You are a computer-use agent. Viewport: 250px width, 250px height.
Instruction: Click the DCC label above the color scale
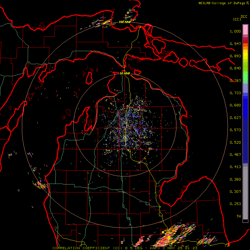[x=244, y=17]
